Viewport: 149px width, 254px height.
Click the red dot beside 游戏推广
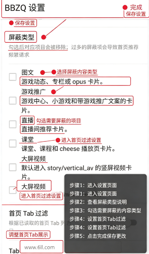pos(53,92)
